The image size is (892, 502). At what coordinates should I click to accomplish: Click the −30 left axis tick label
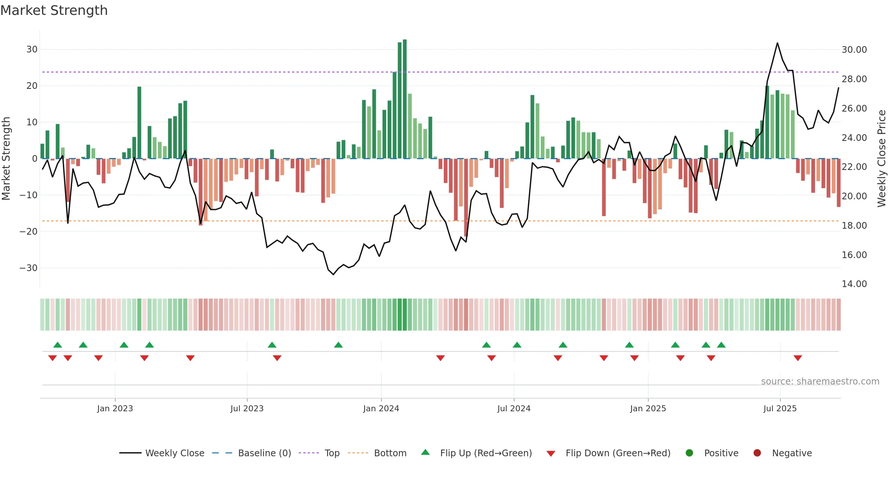(x=29, y=268)
